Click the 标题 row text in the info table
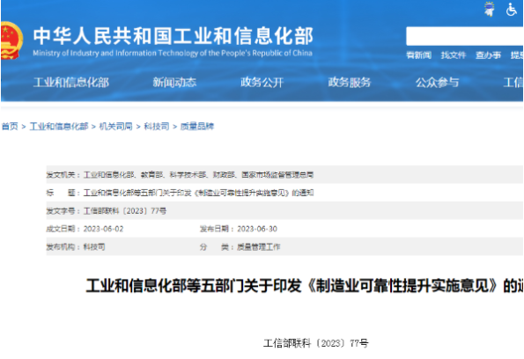The height and width of the screenshot is (359, 524). [198, 193]
